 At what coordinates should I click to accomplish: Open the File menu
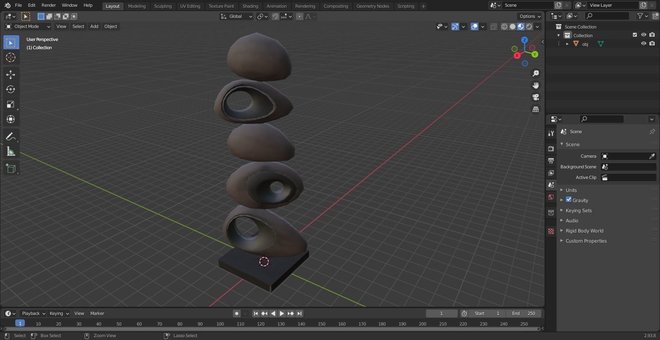(18, 5)
